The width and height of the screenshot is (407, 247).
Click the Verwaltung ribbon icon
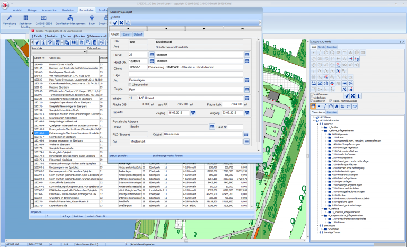click(10, 18)
